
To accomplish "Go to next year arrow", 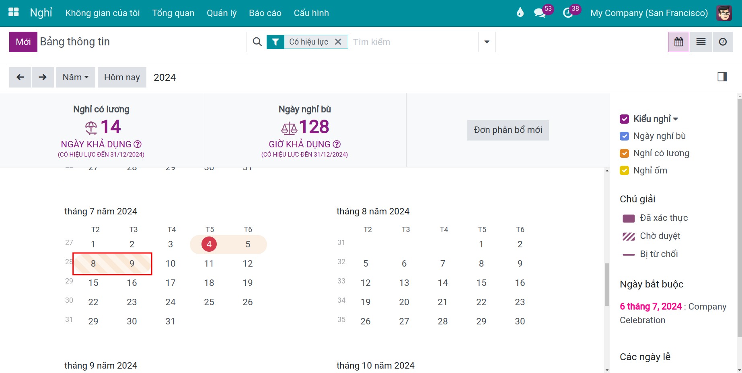I will 43,77.
